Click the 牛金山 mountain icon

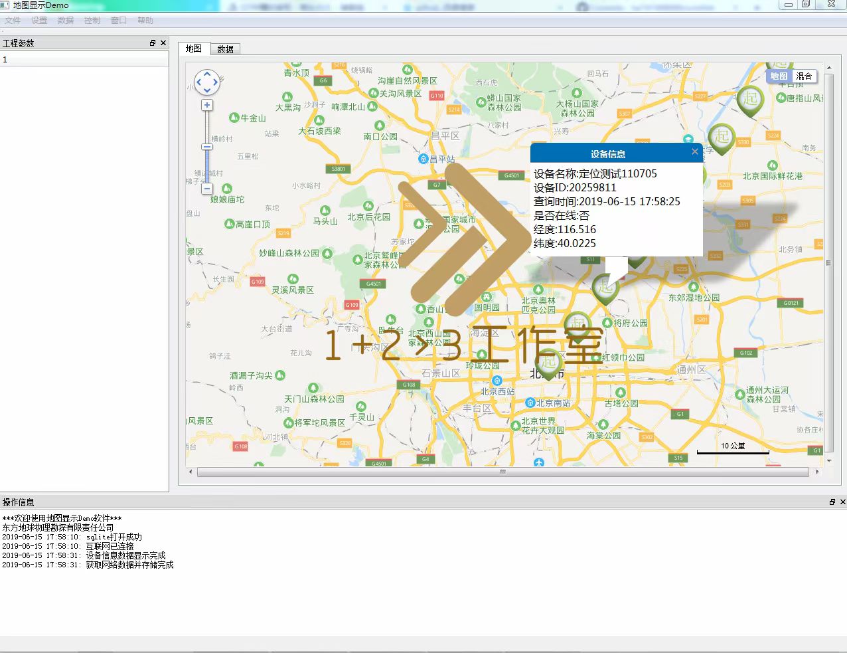tap(234, 118)
